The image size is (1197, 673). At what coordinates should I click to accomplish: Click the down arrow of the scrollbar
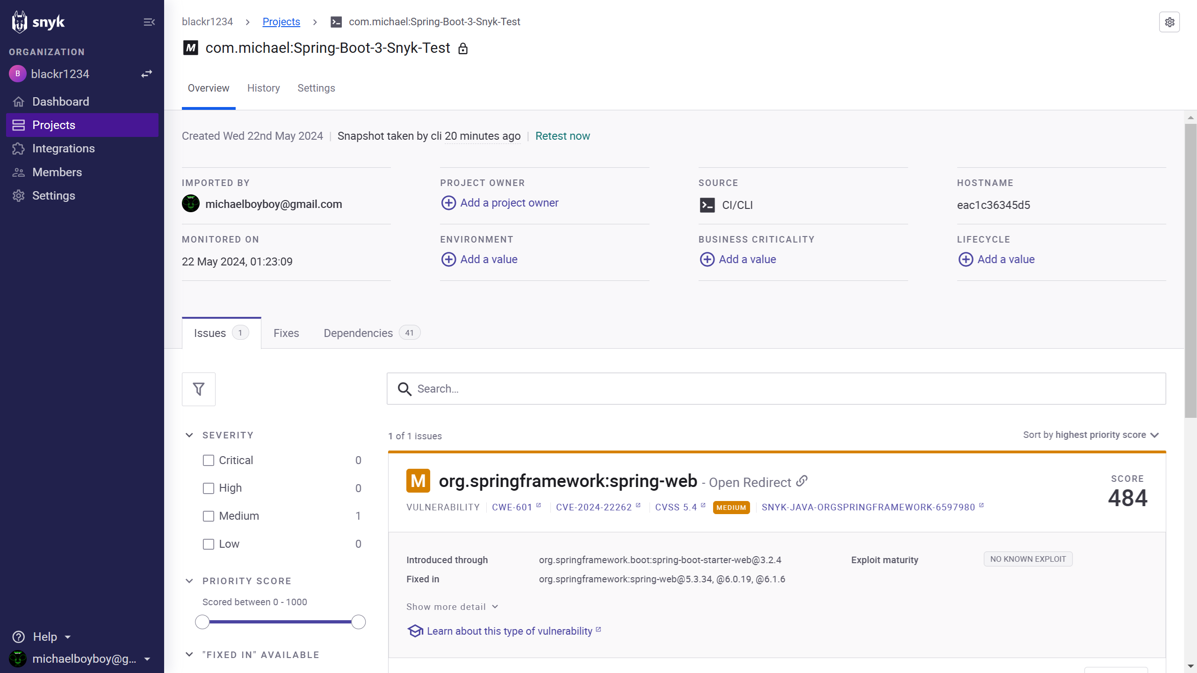click(1190, 666)
